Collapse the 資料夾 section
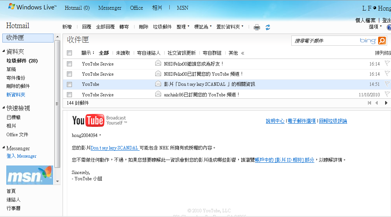 point(4,51)
